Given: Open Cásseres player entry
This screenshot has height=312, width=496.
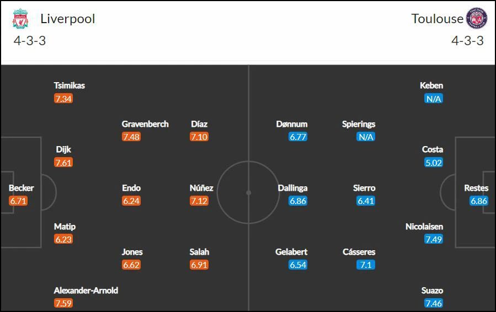Looking at the screenshot, I should [x=359, y=252].
